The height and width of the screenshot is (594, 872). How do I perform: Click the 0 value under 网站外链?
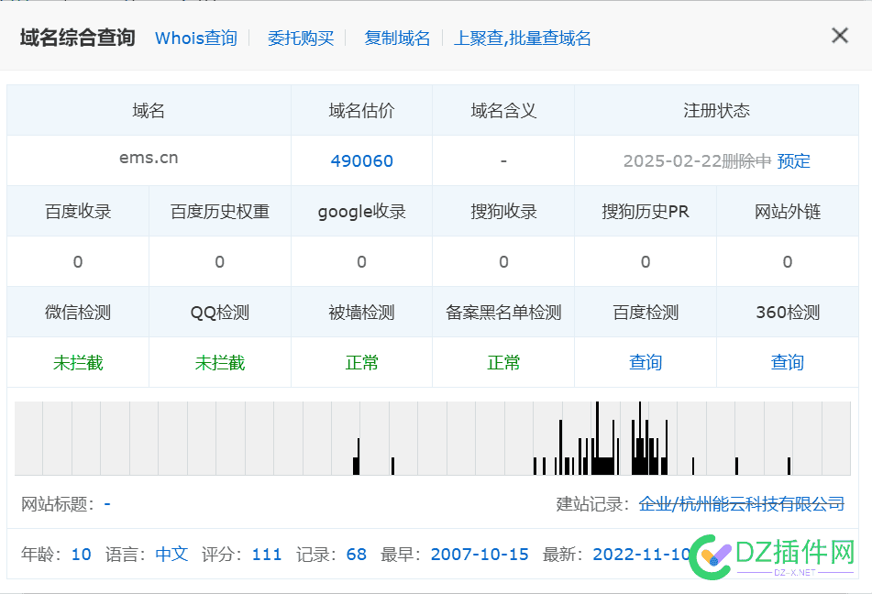tap(788, 261)
